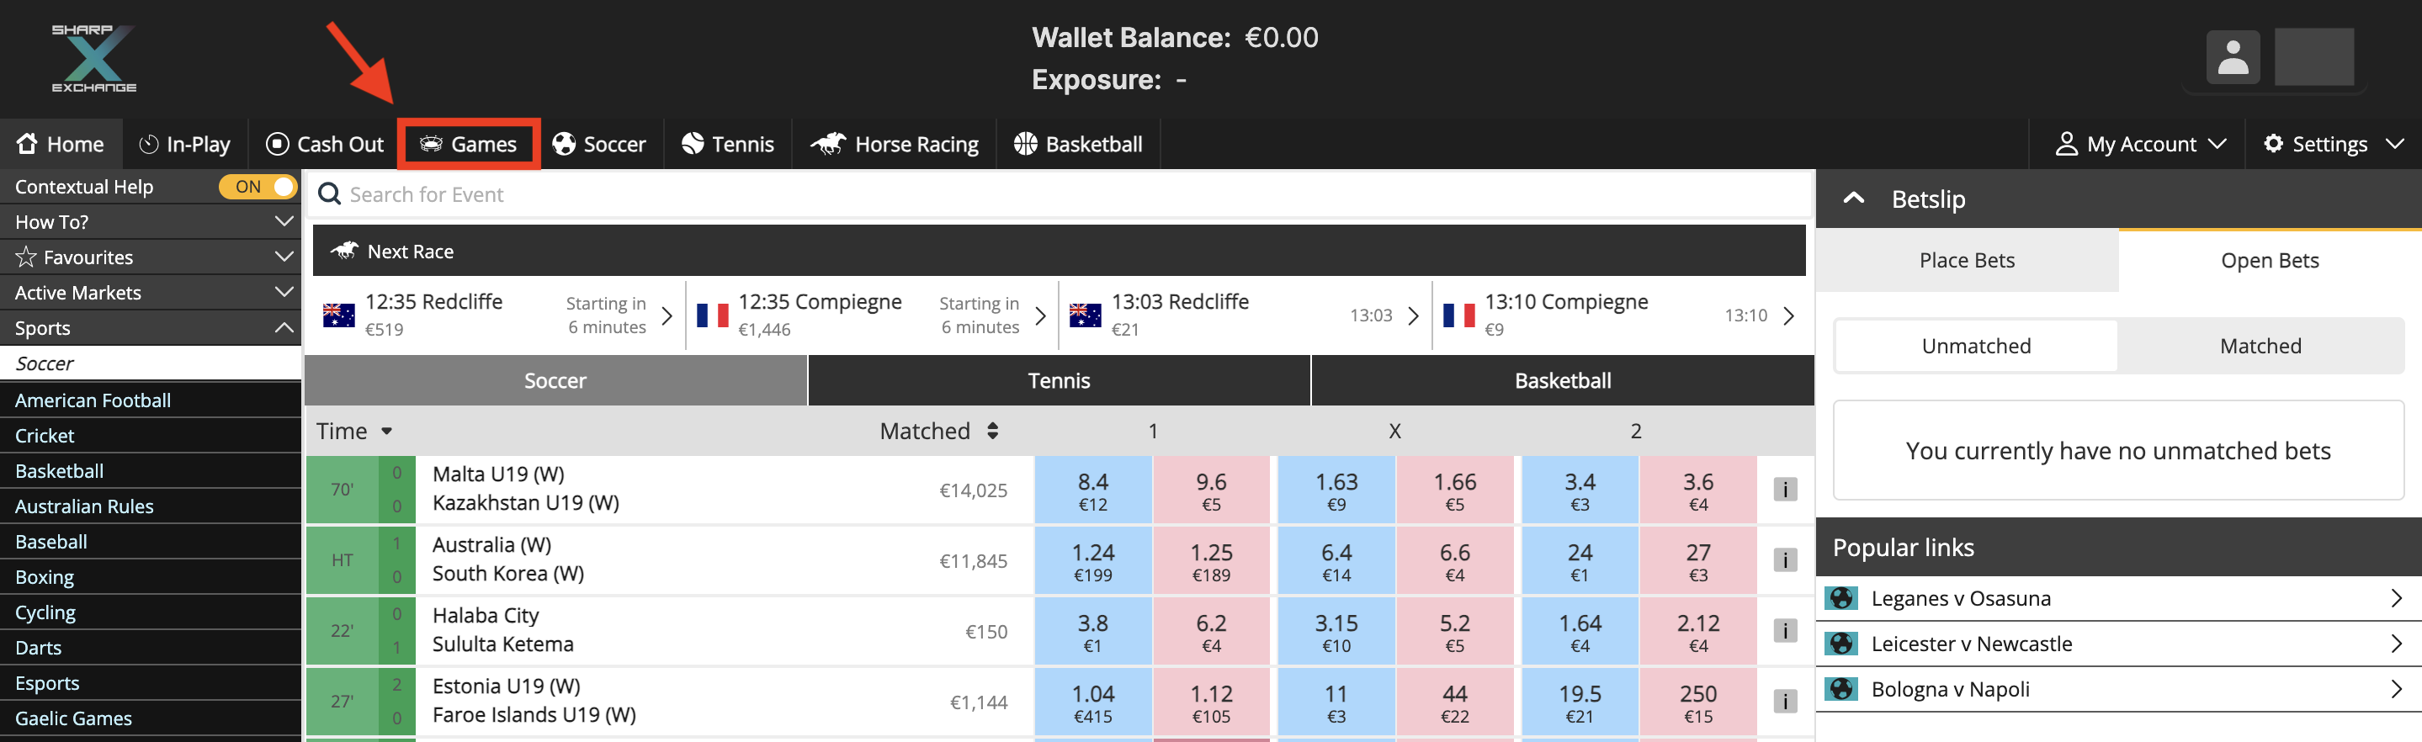Click the search magnifier icon
Screen dimensions: 2422x742
pyautogui.click(x=329, y=194)
